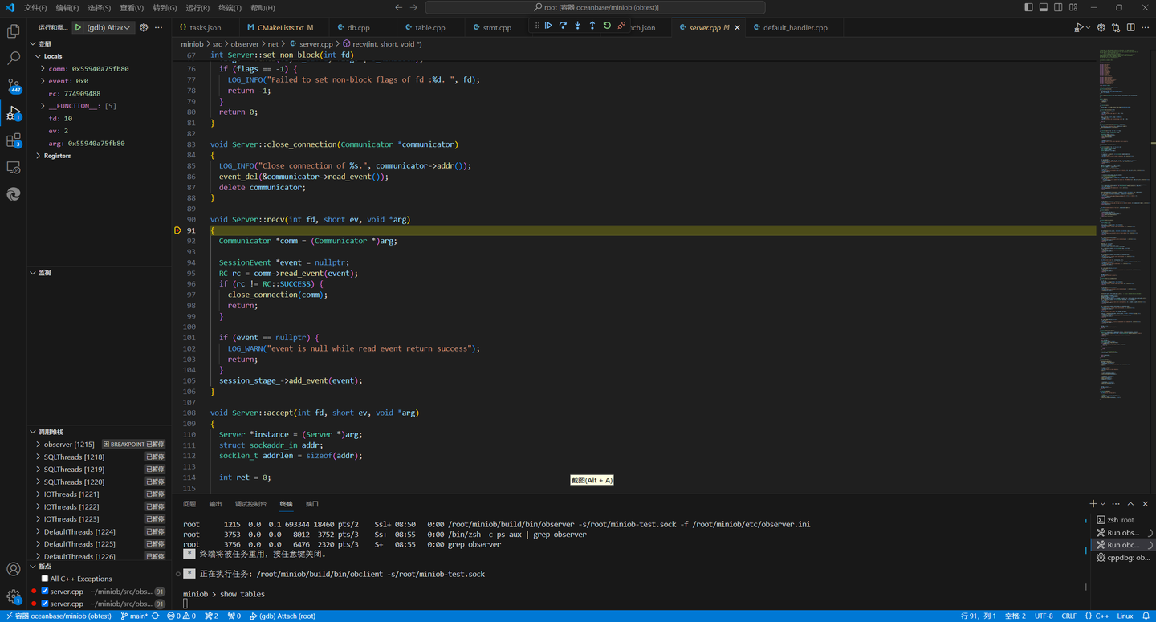Switch to the default_handler.cpp editor tab
This screenshot has width=1156, height=622.
pos(795,27)
